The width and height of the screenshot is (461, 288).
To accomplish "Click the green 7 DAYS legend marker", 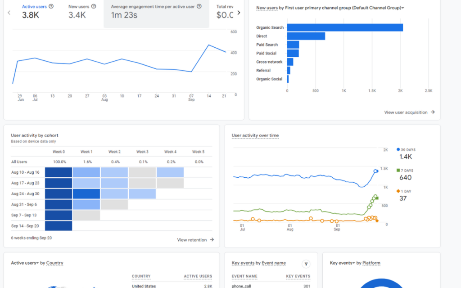I will [x=398, y=171].
